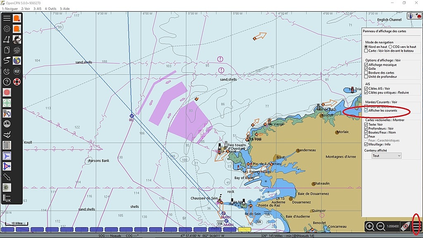Open help with the question mark icon
423x238 pixels.
7,81
